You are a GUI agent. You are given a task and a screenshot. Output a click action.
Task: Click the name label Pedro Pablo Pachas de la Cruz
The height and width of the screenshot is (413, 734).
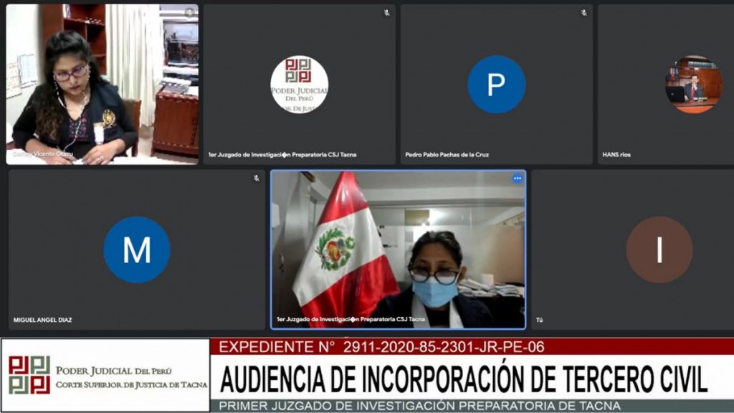click(x=447, y=155)
